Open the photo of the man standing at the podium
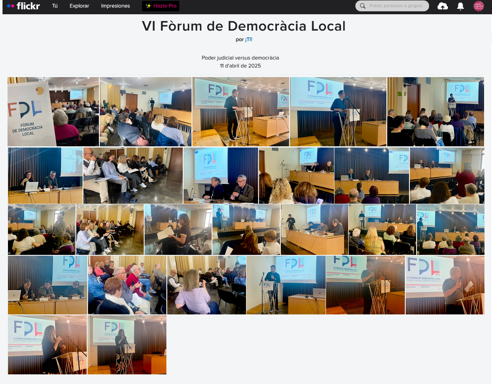 241,112
